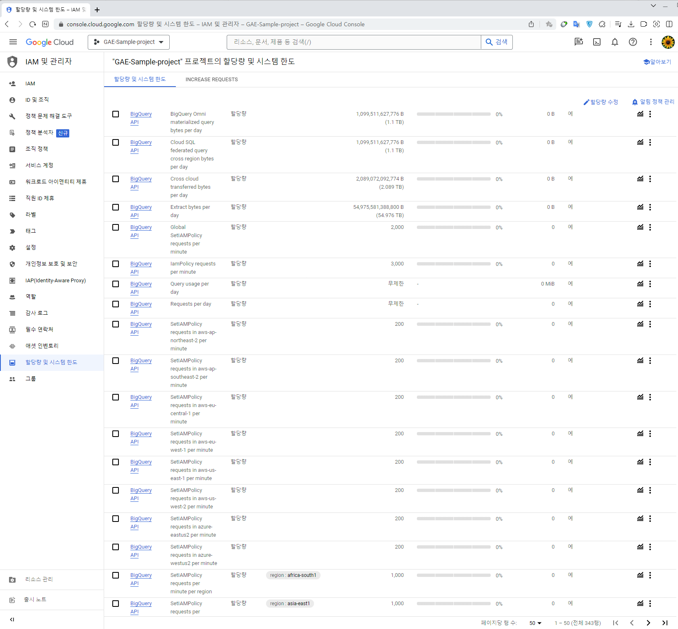Open the main navigation hamburger menu

click(13, 42)
